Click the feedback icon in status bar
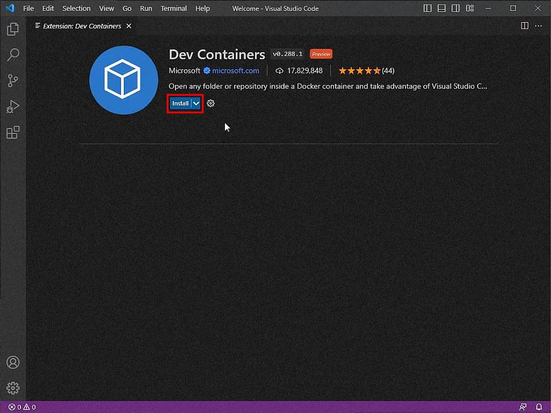The image size is (551, 413). (x=523, y=407)
